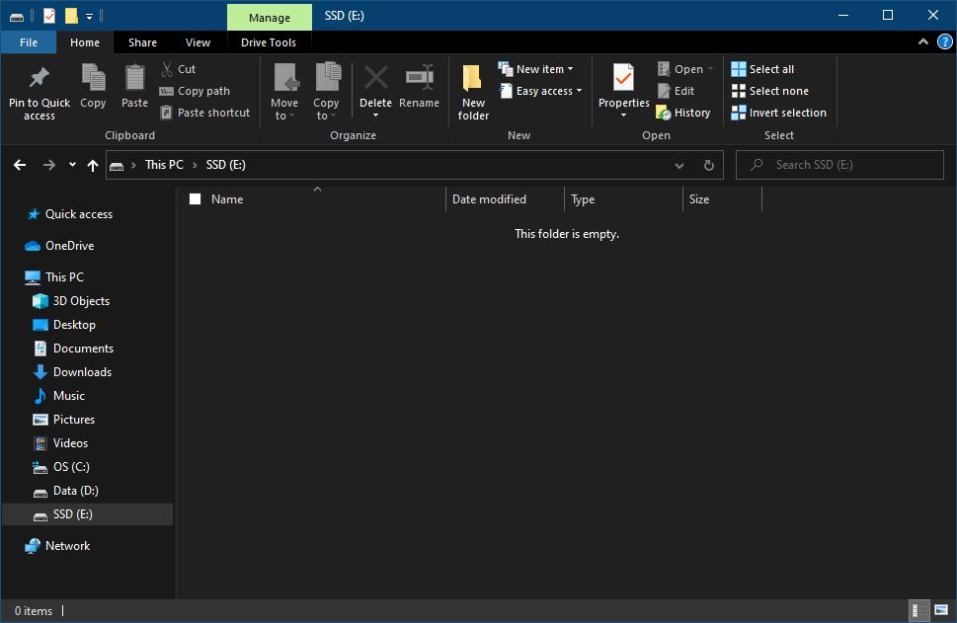Click the New folder icon in ribbon

pos(473,79)
